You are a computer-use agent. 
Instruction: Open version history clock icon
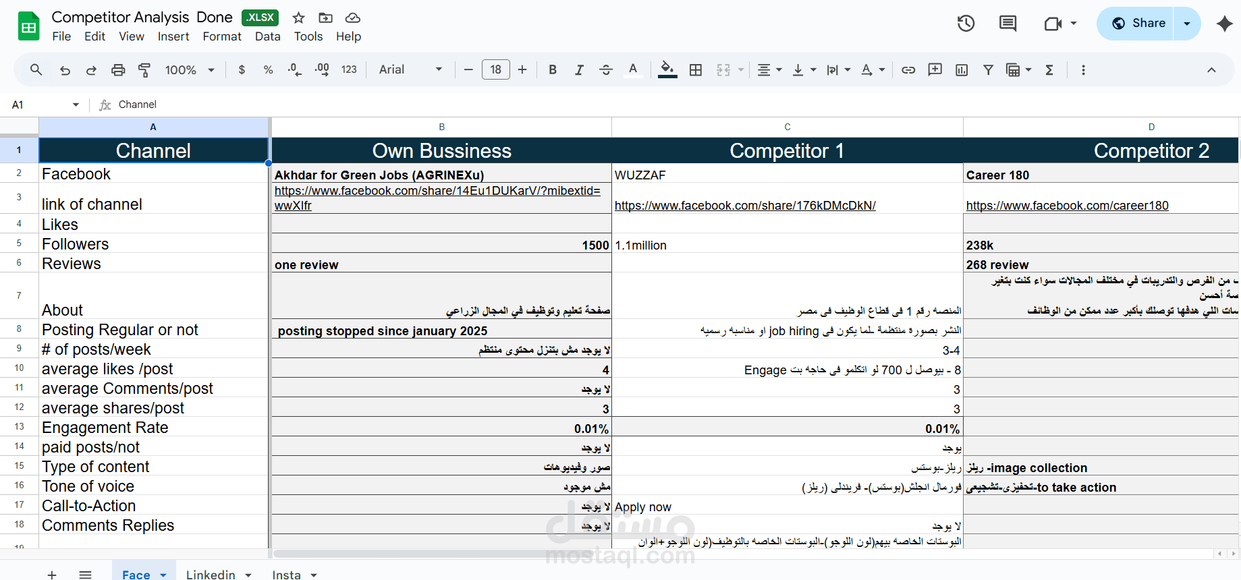pyautogui.click(x=966, y=24)
